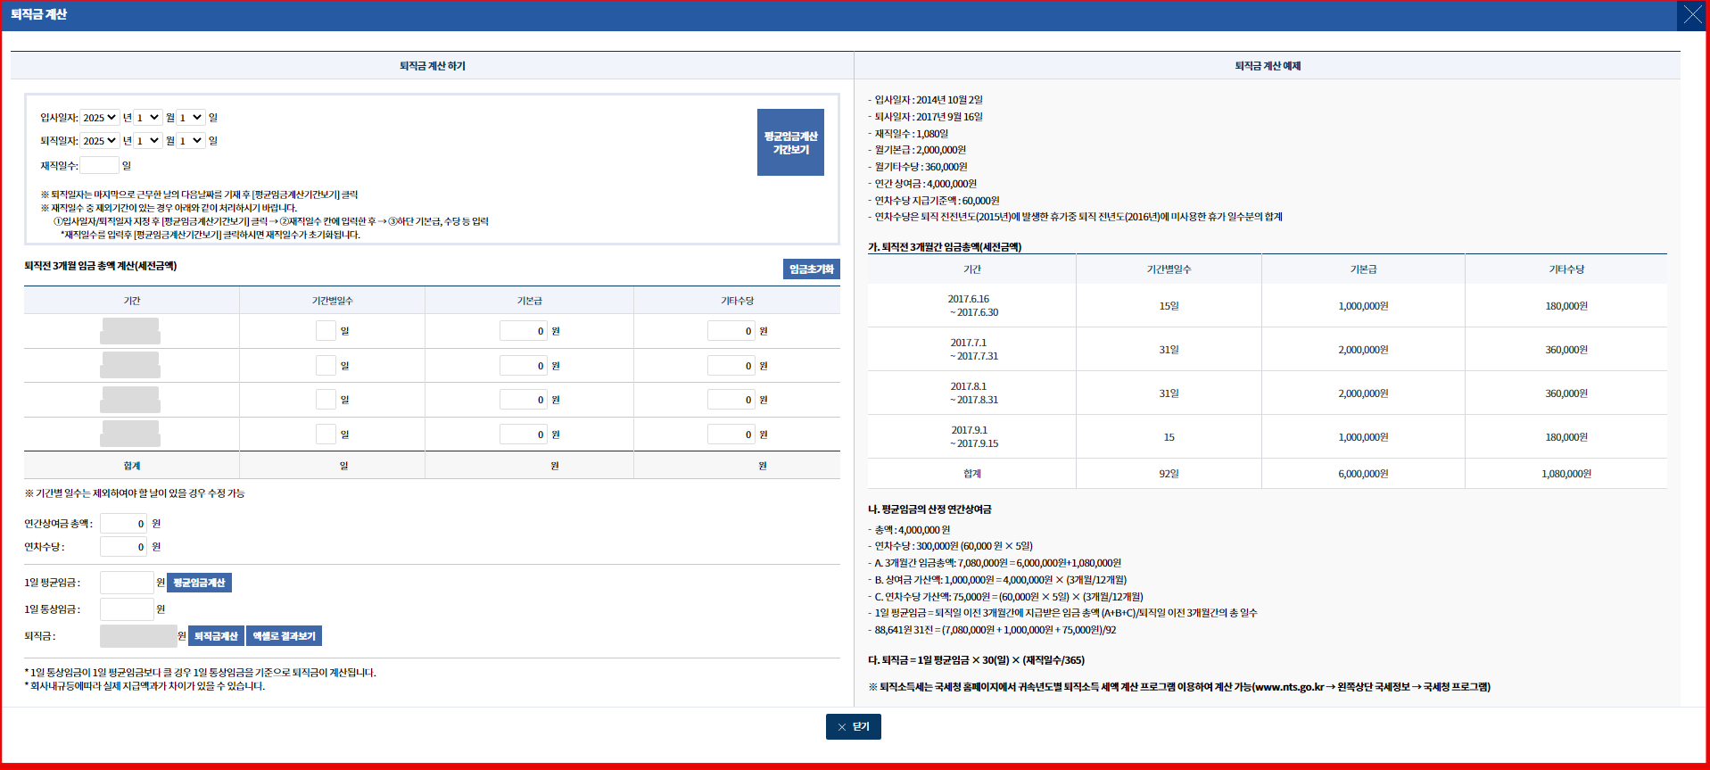The width and height of the screenshot is (1710, 770).
Task: Click the 기간별일수 column header in left table
Action: 333,301
